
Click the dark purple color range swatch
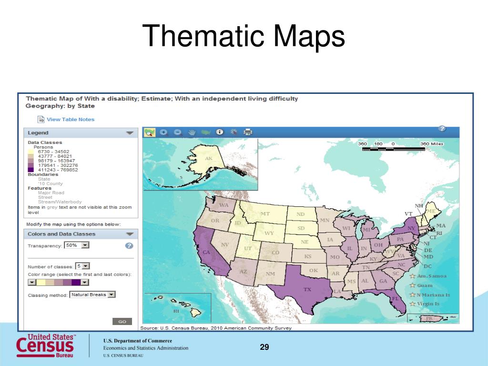(x=76, y=282)
